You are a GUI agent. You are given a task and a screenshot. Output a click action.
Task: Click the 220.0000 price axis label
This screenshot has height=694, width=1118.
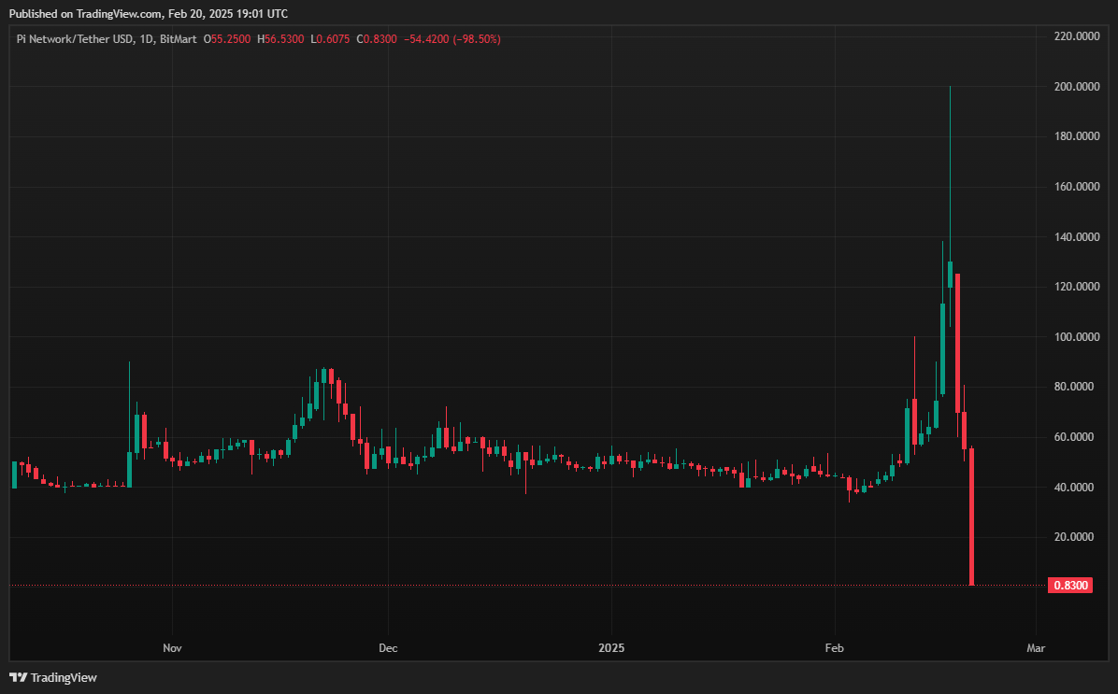pos(1077,36)
